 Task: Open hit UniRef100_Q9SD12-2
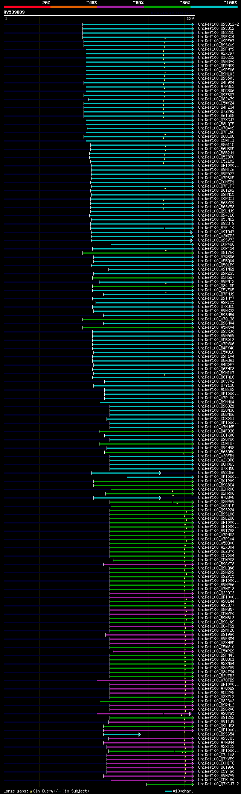[x=218, y=25]
